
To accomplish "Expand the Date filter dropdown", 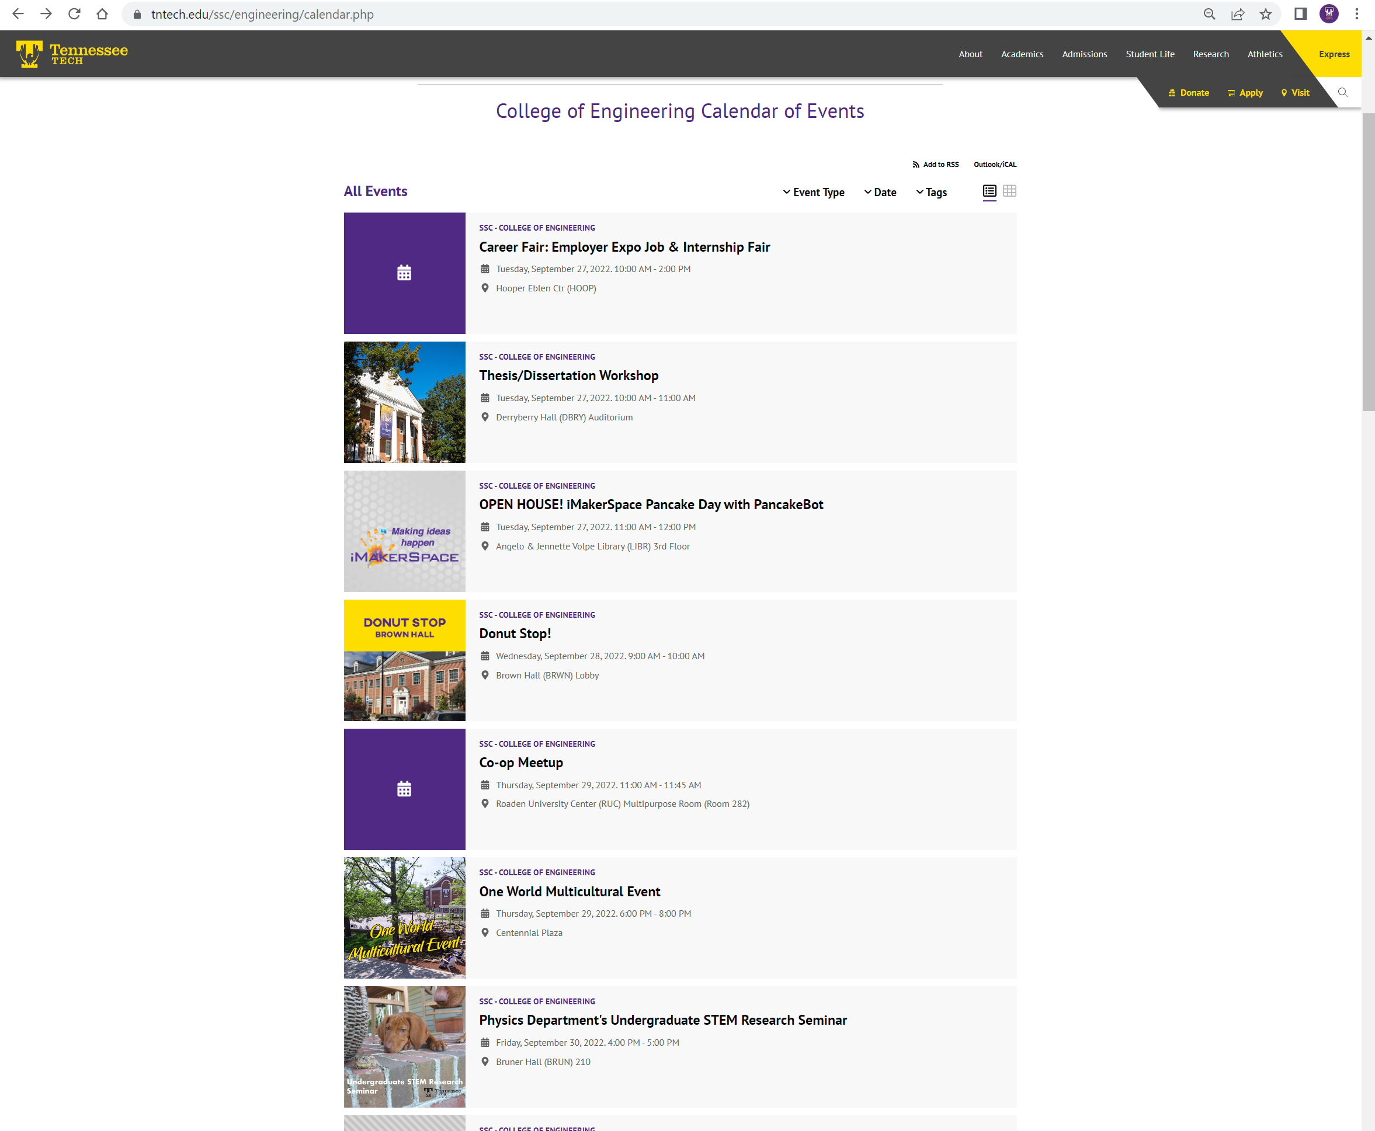I will pyautogui.click(x=880, y=192).
